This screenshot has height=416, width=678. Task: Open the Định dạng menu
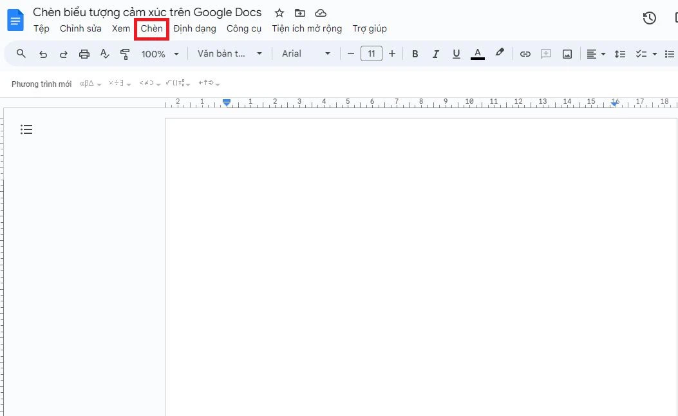[x=194, y=28]
